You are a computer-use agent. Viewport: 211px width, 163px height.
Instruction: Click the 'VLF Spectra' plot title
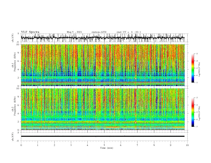30,32
